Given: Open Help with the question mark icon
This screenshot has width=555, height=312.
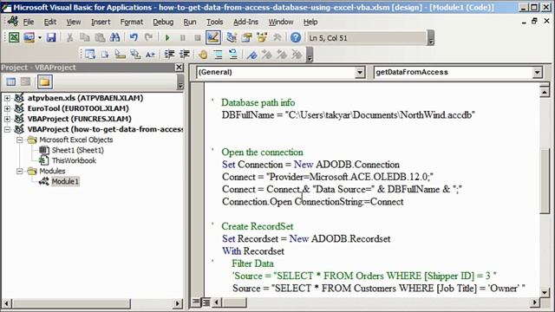Looking at the screenshot, I should [x=296, y=37].
